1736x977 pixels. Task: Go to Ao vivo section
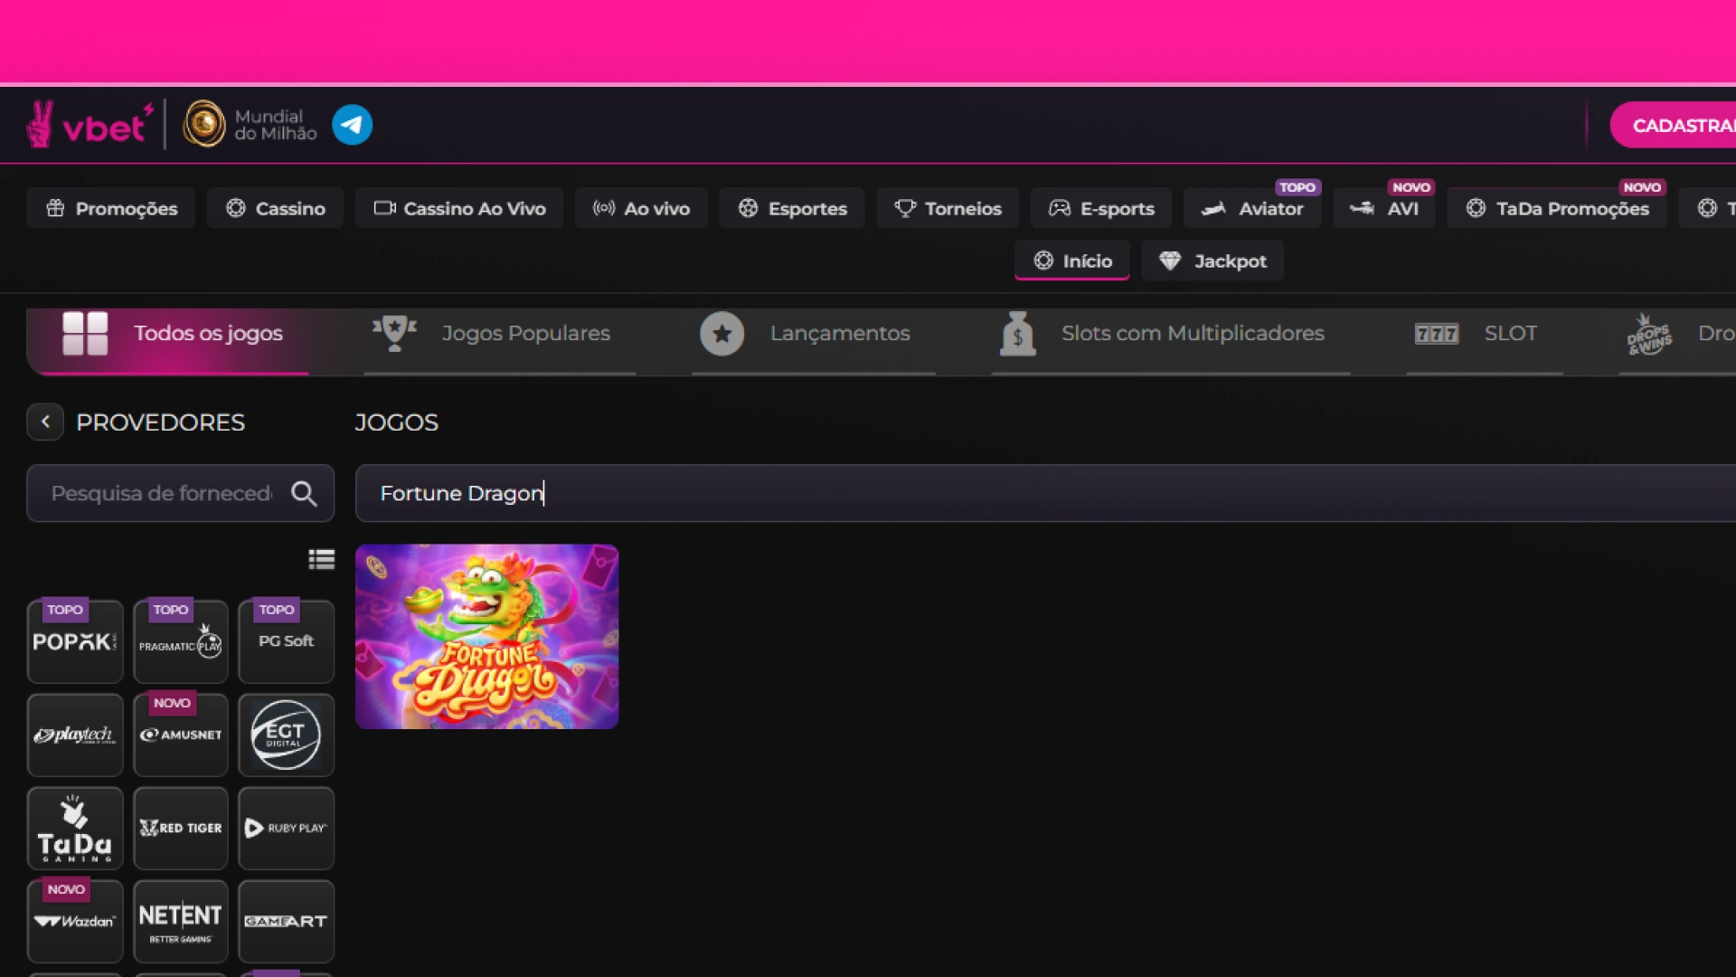click(x=641, y=208)
